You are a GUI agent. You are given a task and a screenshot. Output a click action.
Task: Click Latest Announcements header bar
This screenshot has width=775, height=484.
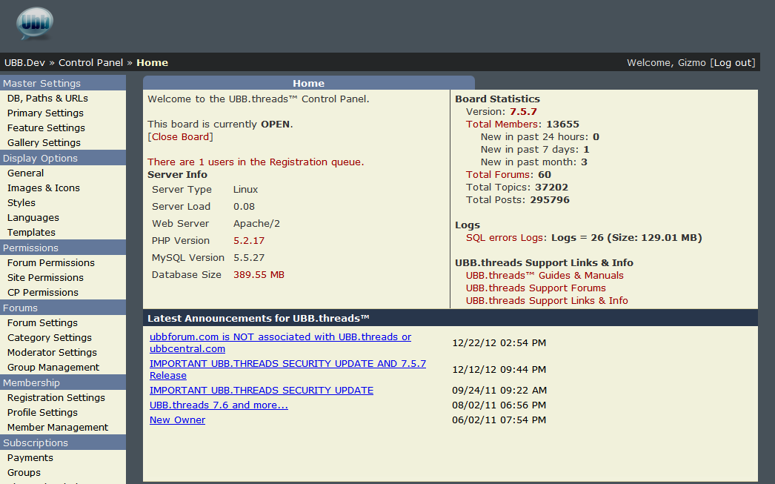click(x=450, y=319)
